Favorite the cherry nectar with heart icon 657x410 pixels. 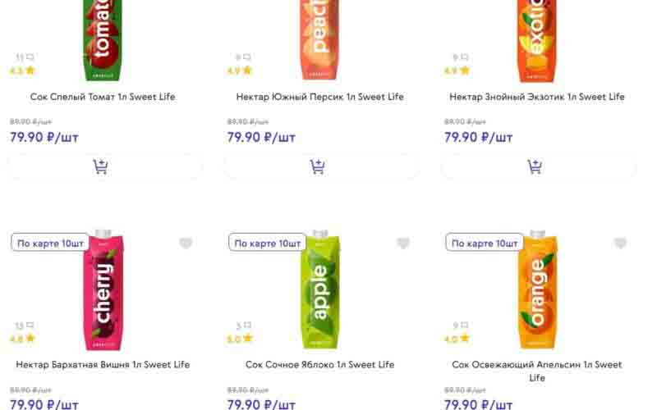(186, 244)
